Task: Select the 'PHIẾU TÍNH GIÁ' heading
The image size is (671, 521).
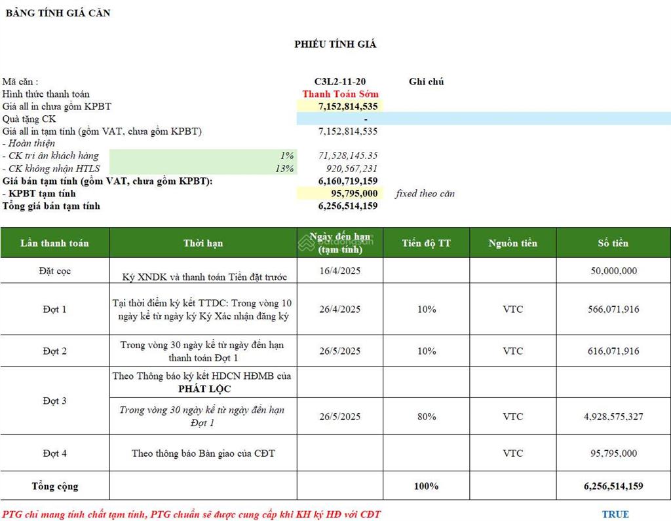Action: pos(335,44)
